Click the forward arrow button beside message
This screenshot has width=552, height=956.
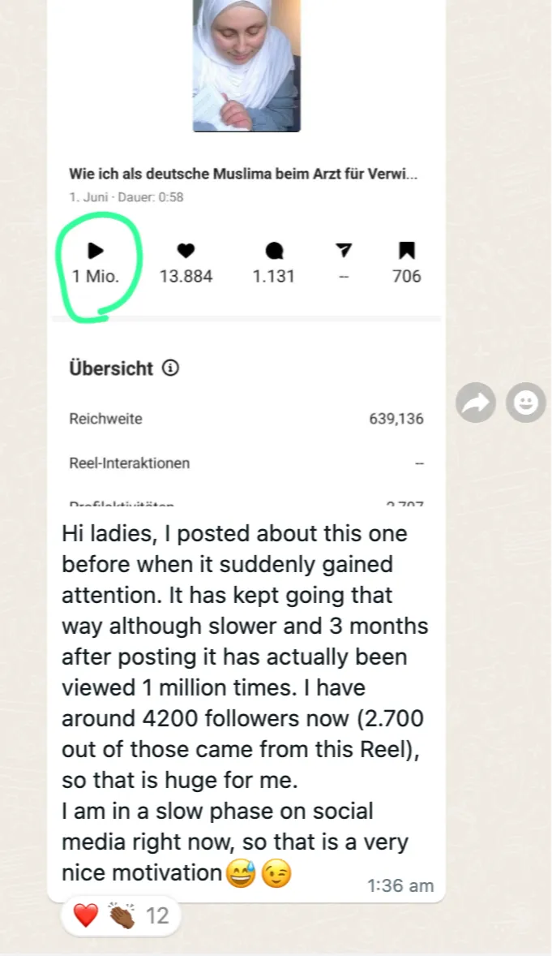475,403
